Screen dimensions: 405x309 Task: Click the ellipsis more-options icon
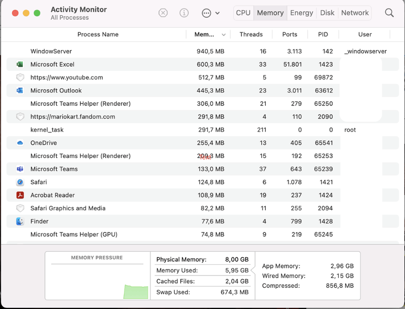206,13
